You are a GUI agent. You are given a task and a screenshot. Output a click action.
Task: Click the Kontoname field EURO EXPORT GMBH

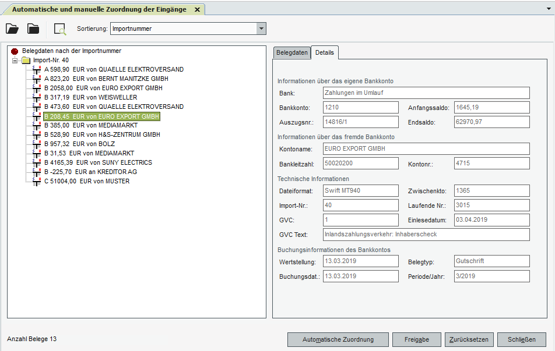click(426, 149)
